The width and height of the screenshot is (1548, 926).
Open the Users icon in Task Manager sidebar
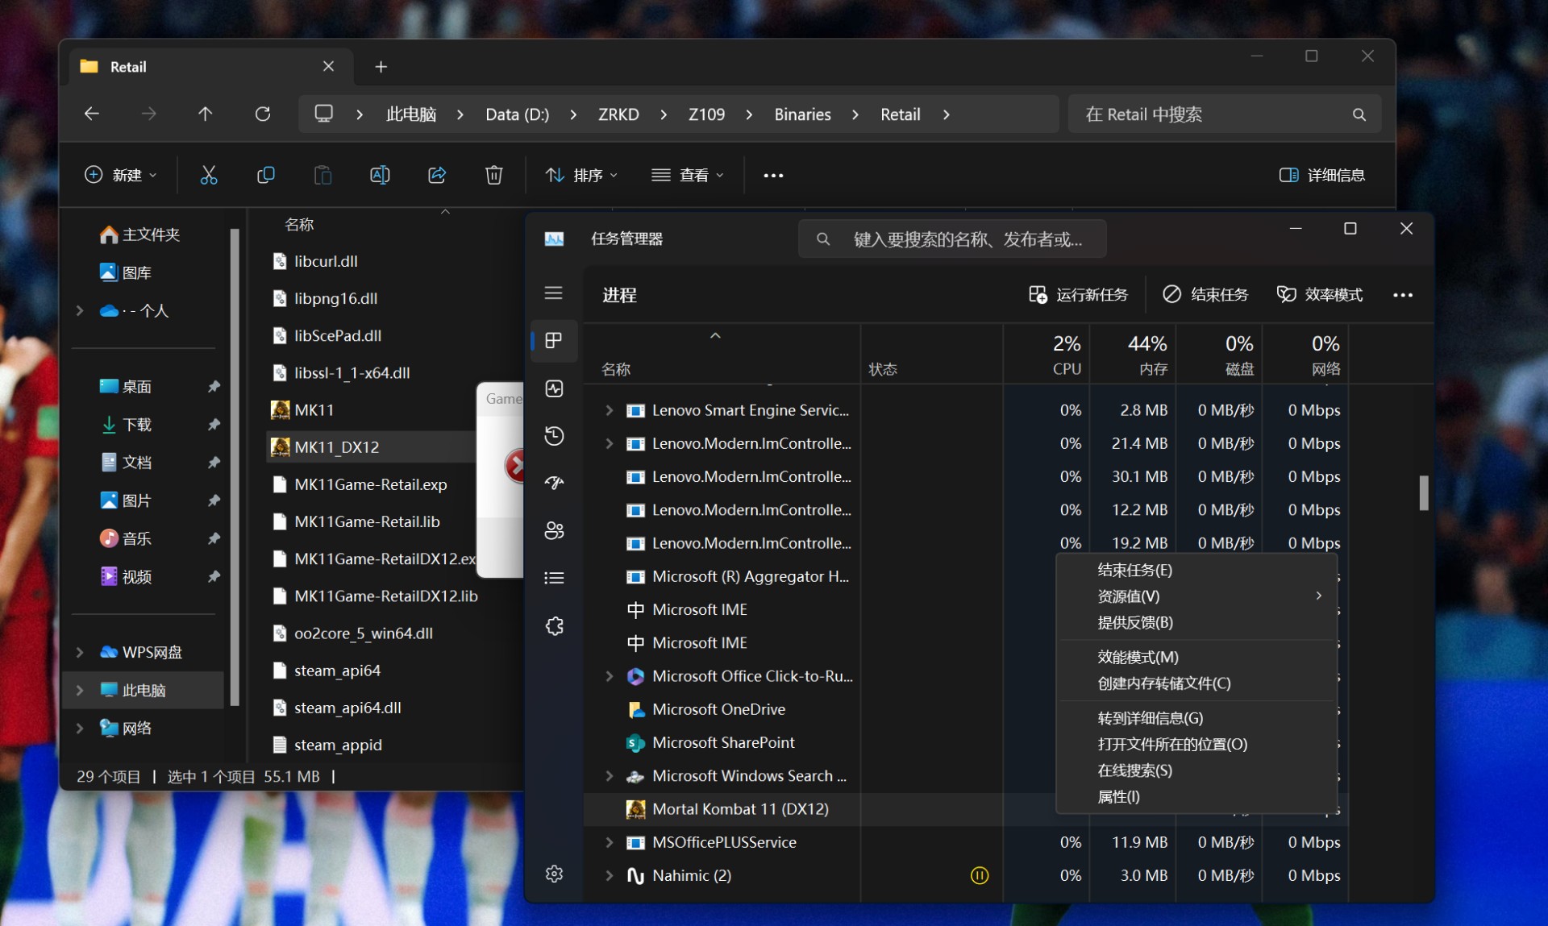pyautogui.click(x=554, y=530)
